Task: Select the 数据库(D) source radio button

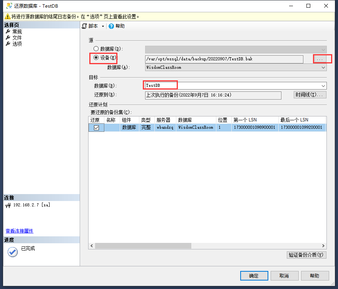Action: pos(96,49)
